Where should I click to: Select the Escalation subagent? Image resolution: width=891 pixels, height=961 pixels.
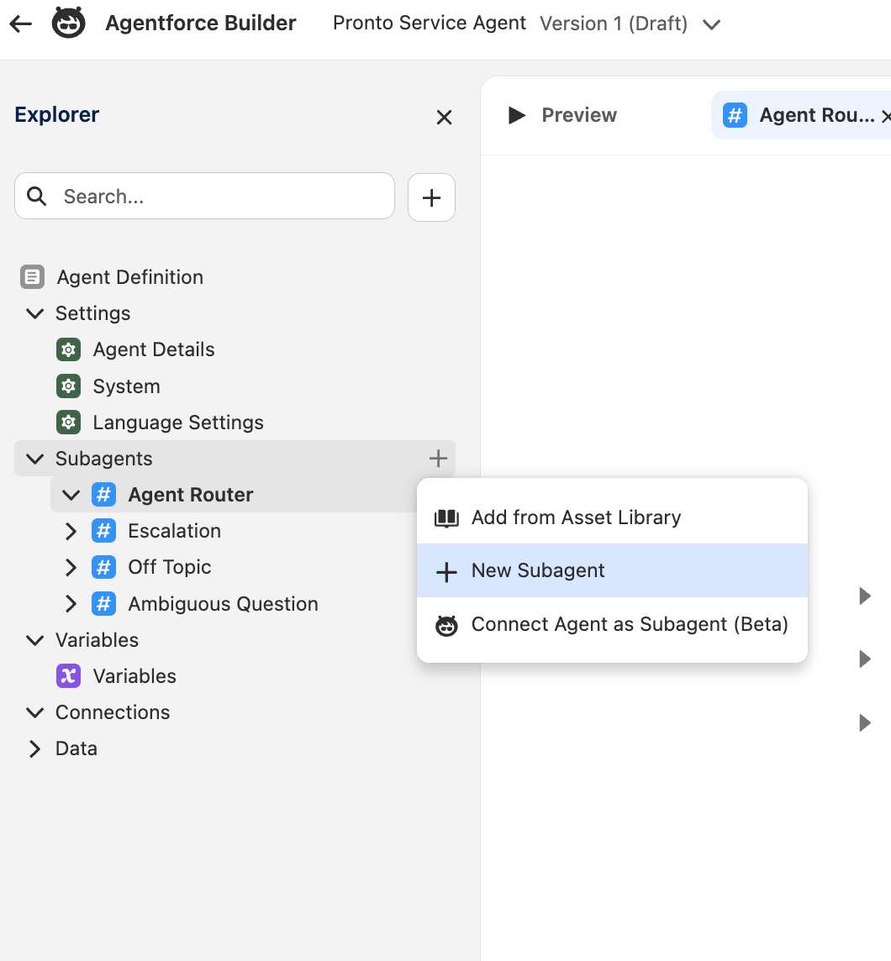174,531
